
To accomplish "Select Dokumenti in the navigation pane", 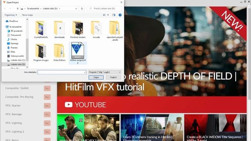I will (14, 35).
